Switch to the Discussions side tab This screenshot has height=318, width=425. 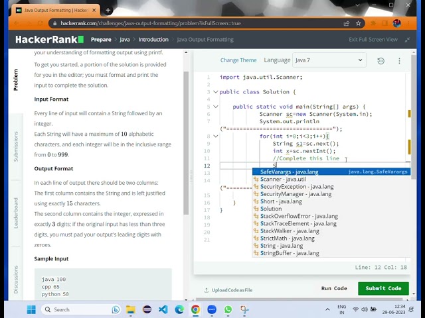coord(16,280)
